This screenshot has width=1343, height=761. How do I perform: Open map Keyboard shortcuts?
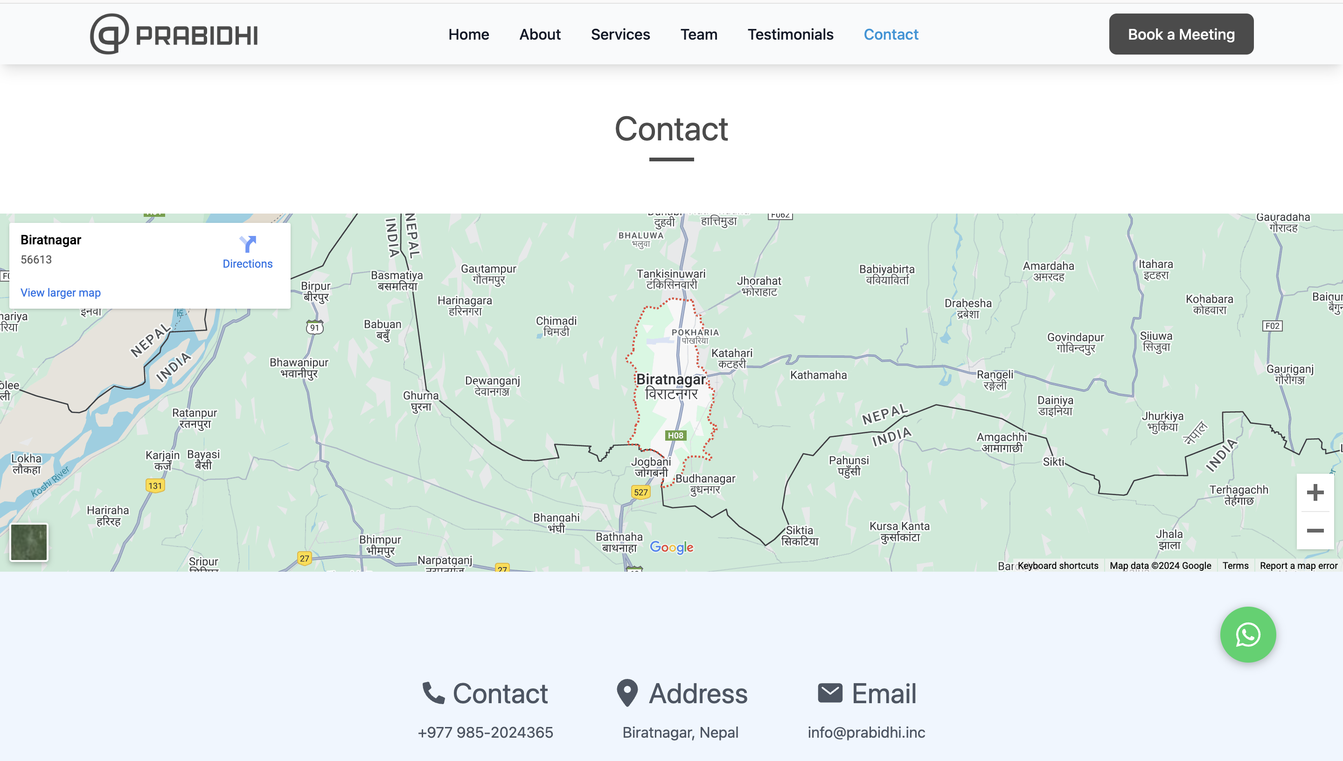(x=1058, y=566)
